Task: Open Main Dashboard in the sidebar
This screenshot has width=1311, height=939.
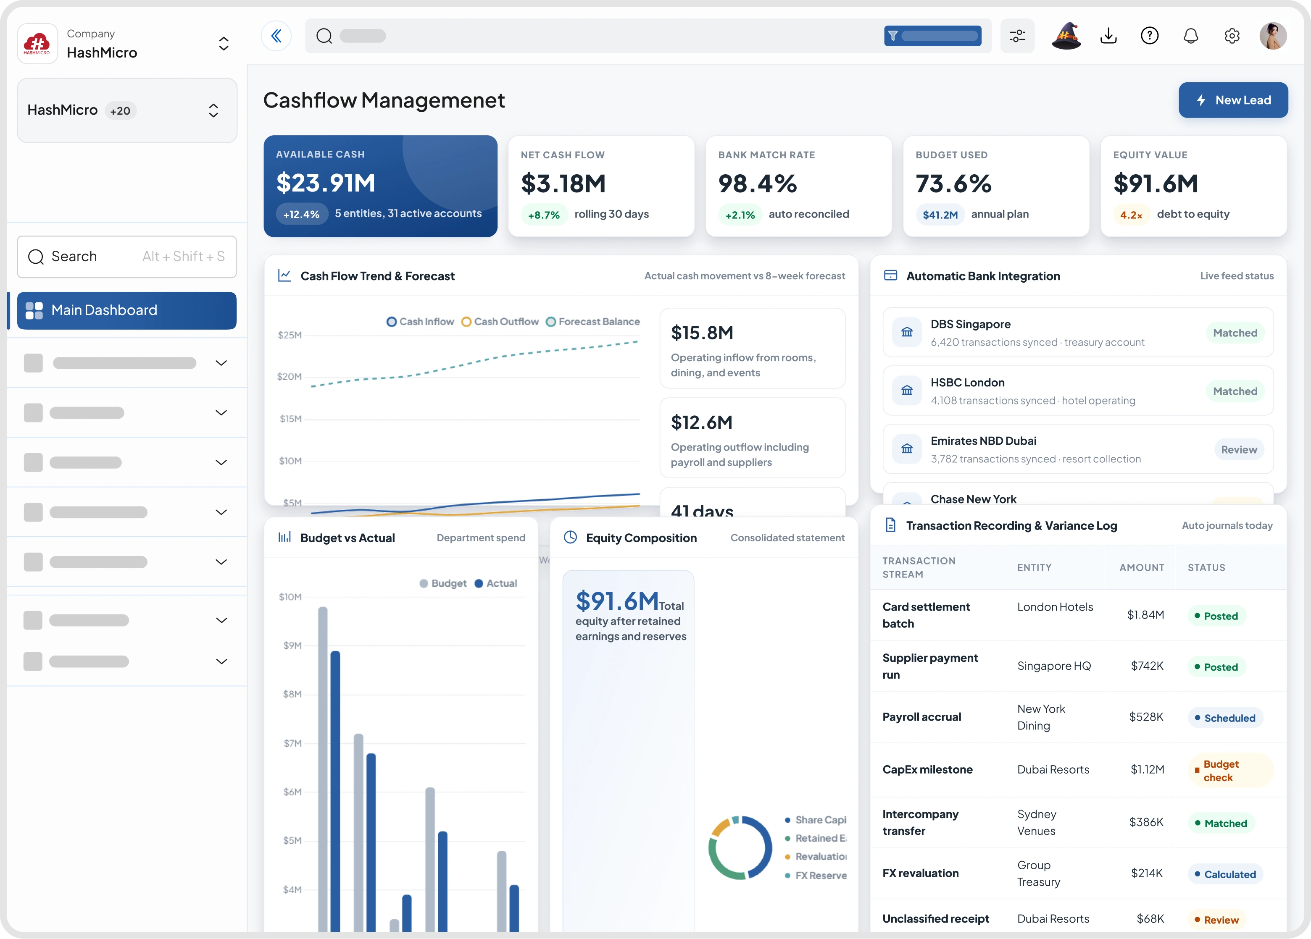Action: click(x=126, y=310)
